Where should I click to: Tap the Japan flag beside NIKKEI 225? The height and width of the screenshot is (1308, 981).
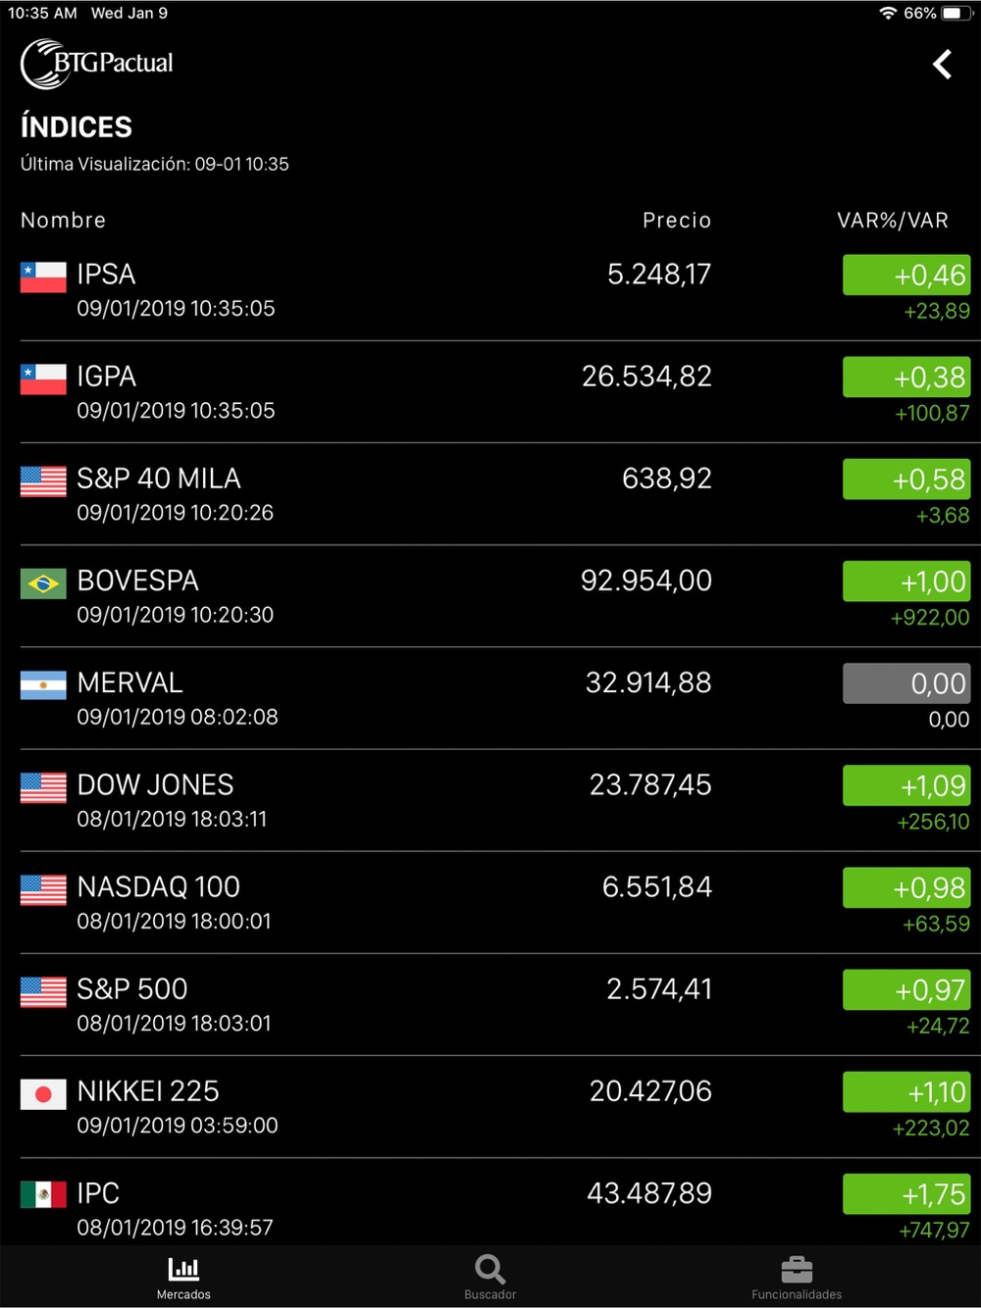click(43, 1094)
